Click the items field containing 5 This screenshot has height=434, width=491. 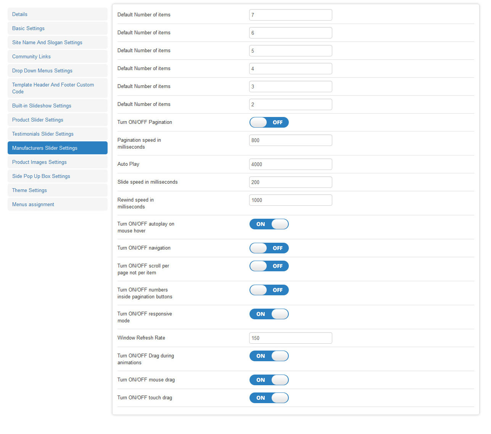291,51
